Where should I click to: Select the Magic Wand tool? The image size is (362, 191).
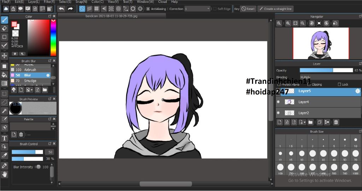click(x=4, y=111)
